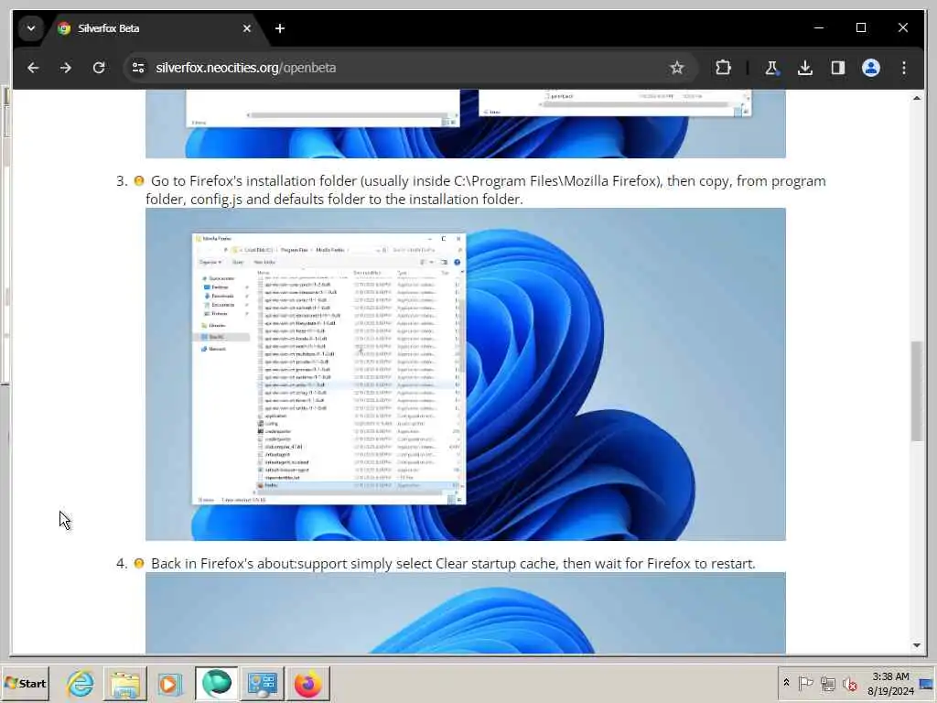Click the step 3 folder screenshot image

pos(466,374)
